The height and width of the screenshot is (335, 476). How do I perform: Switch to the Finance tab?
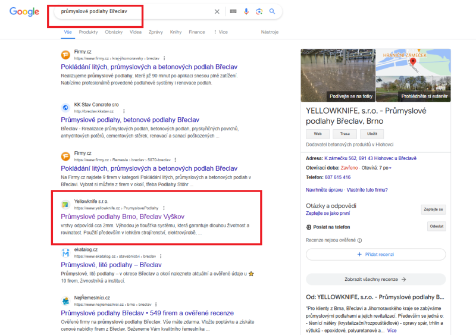197,32
